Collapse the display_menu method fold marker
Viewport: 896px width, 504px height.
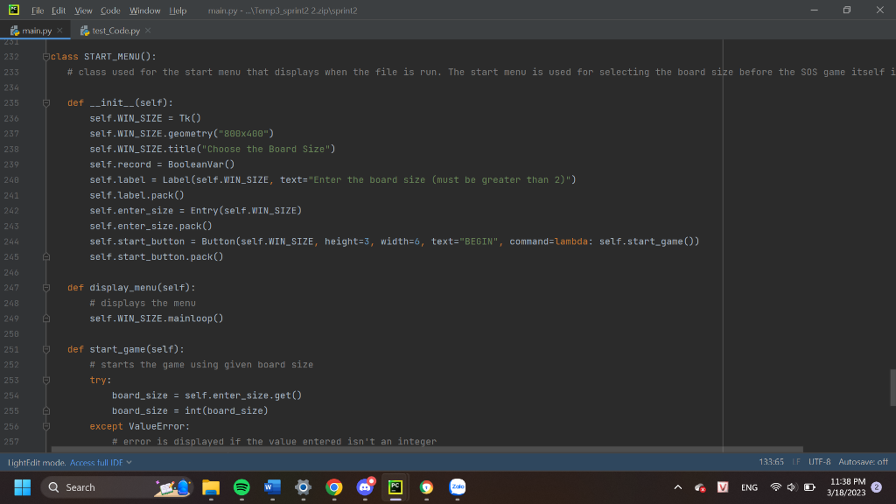(x=46, y=288)
